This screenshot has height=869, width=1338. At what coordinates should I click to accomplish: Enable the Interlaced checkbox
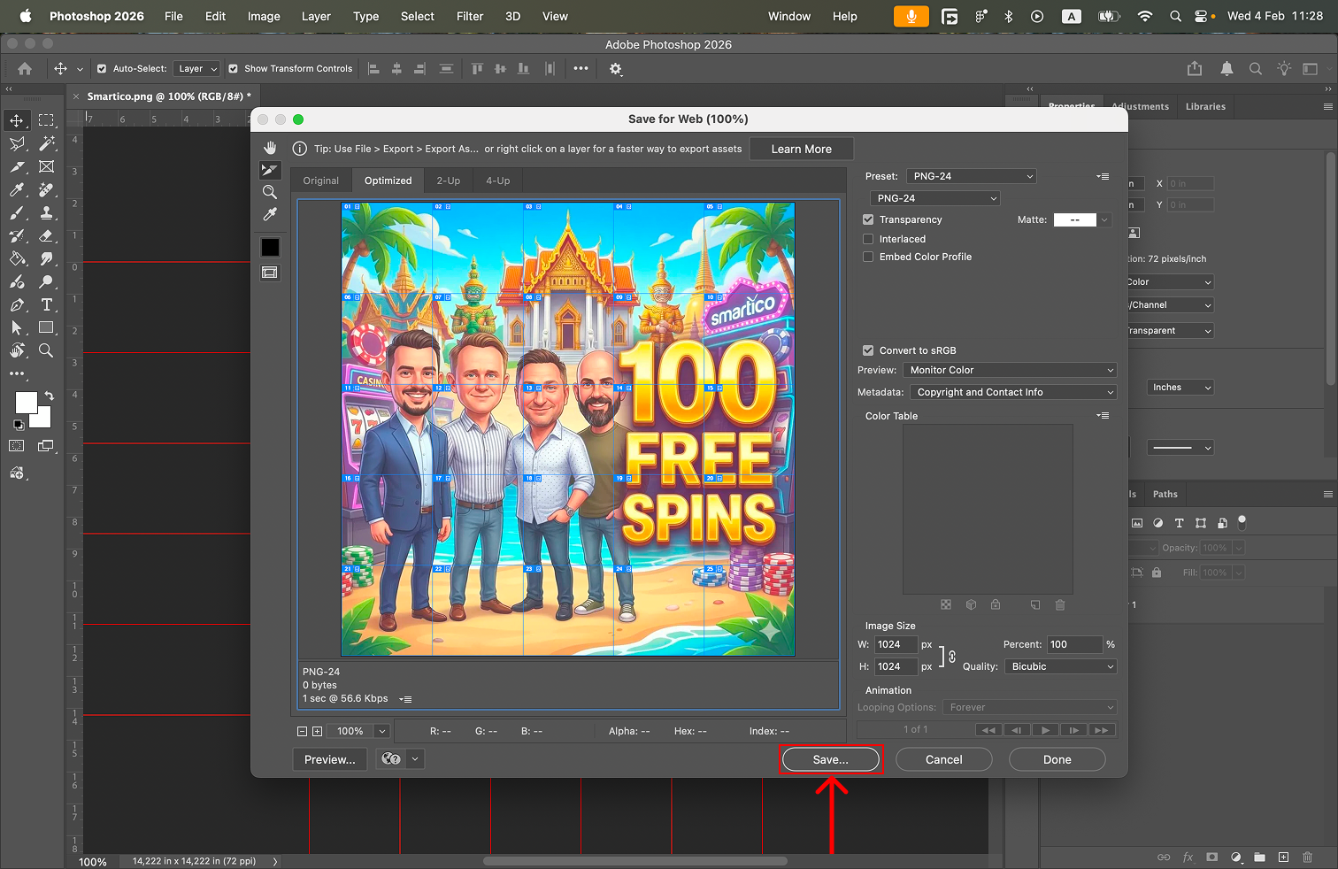tap(868, 239)
